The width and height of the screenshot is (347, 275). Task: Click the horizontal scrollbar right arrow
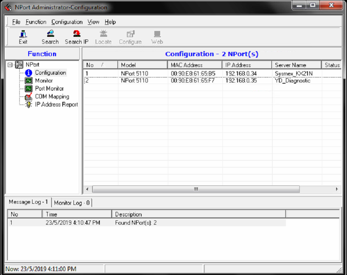[337, 189]
